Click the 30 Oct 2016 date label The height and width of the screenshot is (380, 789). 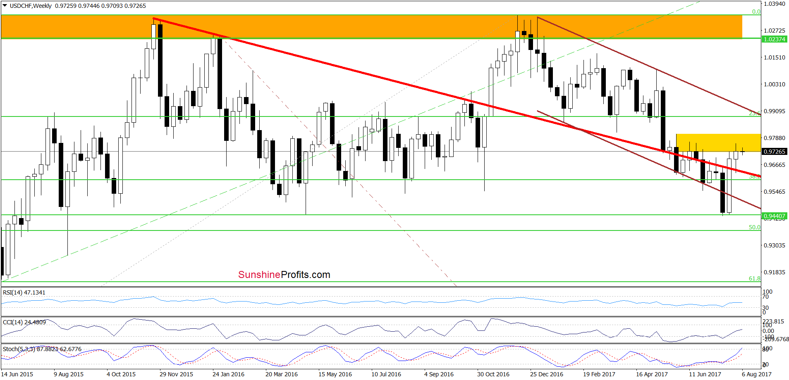click(x=493, y=374)
